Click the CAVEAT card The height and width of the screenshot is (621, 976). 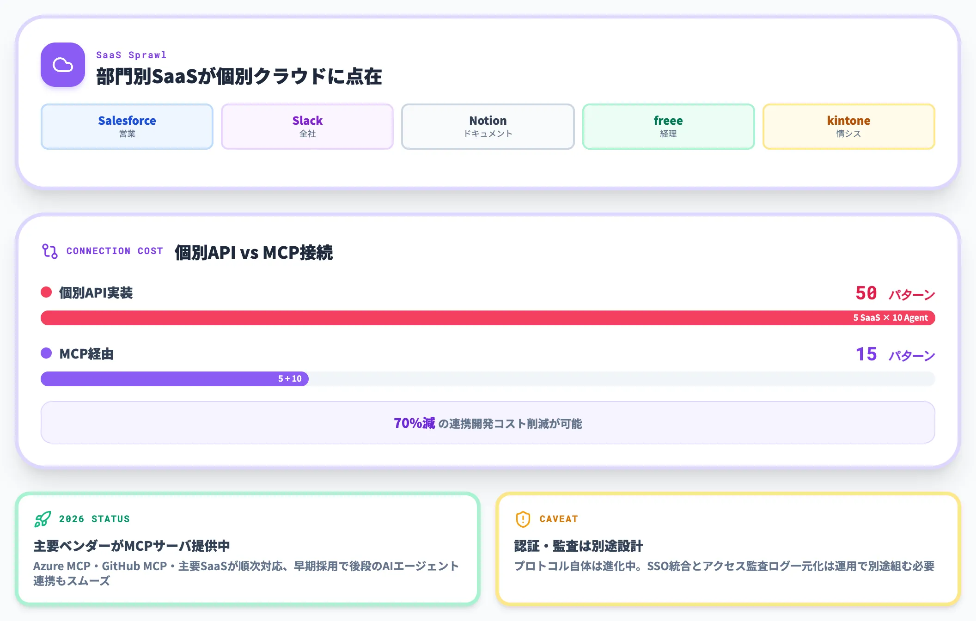(x=728, y=549)
